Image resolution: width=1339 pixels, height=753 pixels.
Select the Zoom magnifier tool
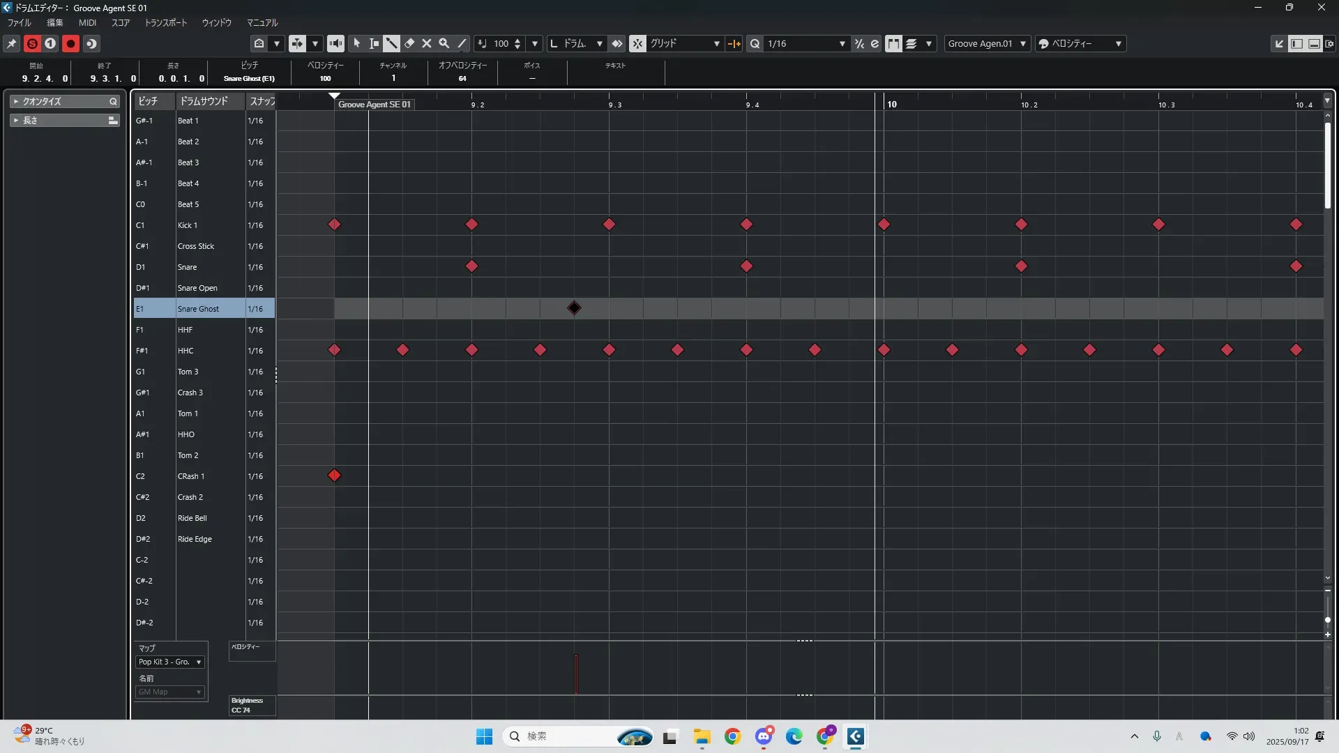[444, 43]
